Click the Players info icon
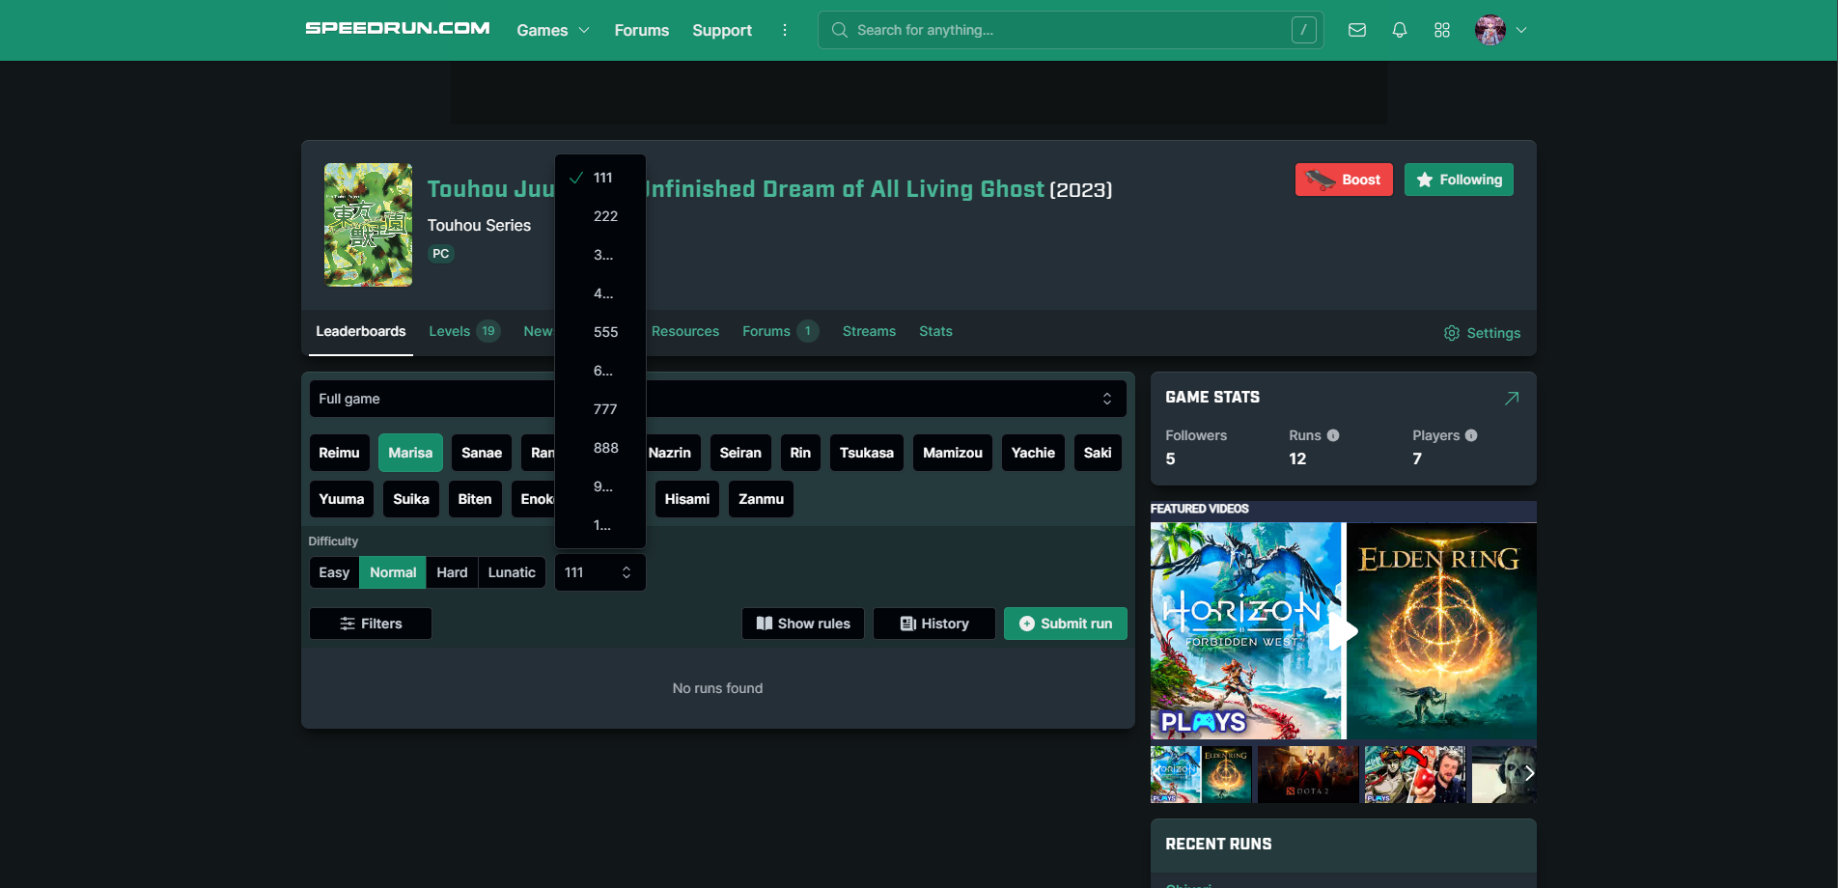The height and width of the screenshot is (888, 1838). click(1471, 435)
